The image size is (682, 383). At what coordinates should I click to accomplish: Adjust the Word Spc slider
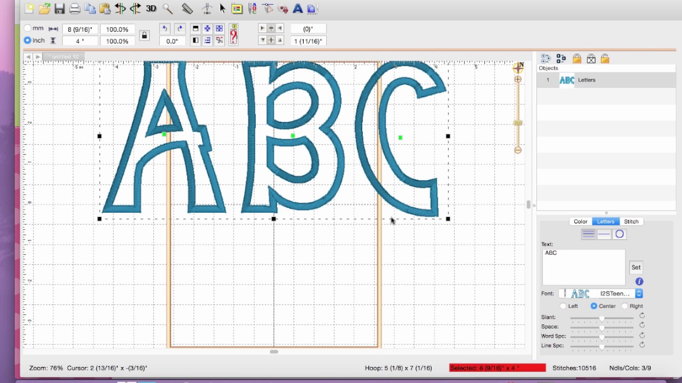602,337
